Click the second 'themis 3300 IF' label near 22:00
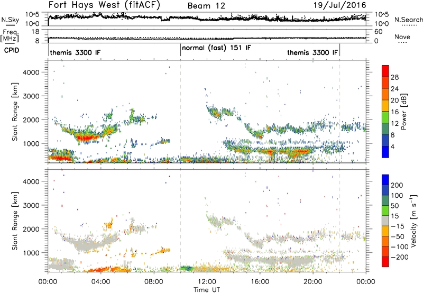 312,52
